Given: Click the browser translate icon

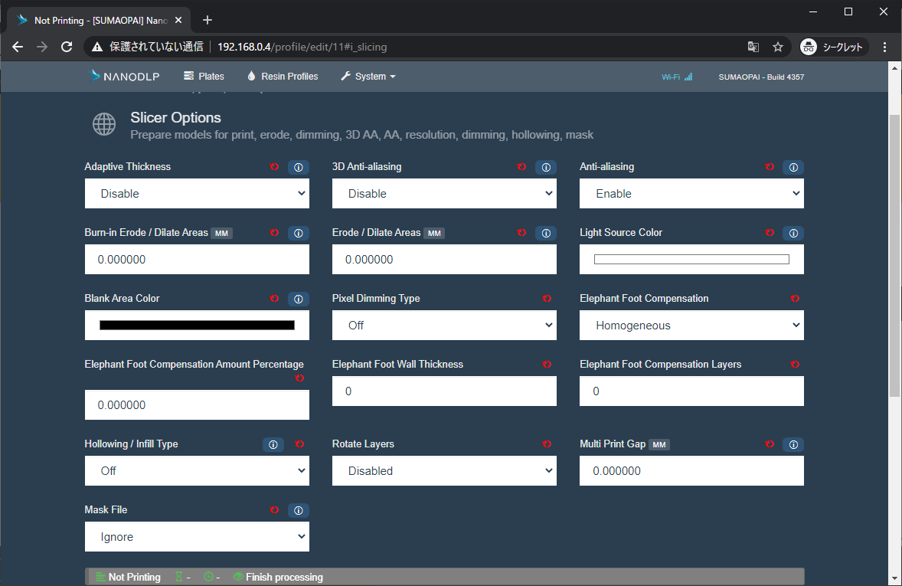Looking at the screenshot, I should coord(753,47).
